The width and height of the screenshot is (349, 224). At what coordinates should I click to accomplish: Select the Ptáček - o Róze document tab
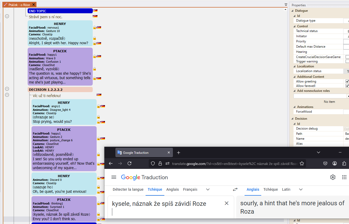(19, 5)
